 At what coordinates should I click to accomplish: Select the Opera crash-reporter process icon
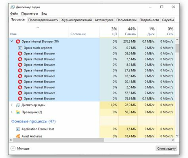click(x=20, y=48)
